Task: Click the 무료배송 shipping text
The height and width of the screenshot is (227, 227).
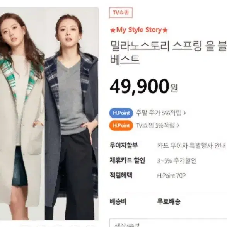Action: point(169,201)
